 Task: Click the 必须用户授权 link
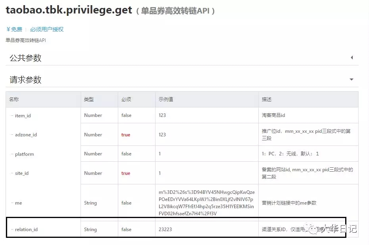46,29
